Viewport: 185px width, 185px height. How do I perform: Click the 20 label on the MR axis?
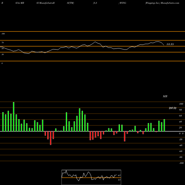pos(181,128)
